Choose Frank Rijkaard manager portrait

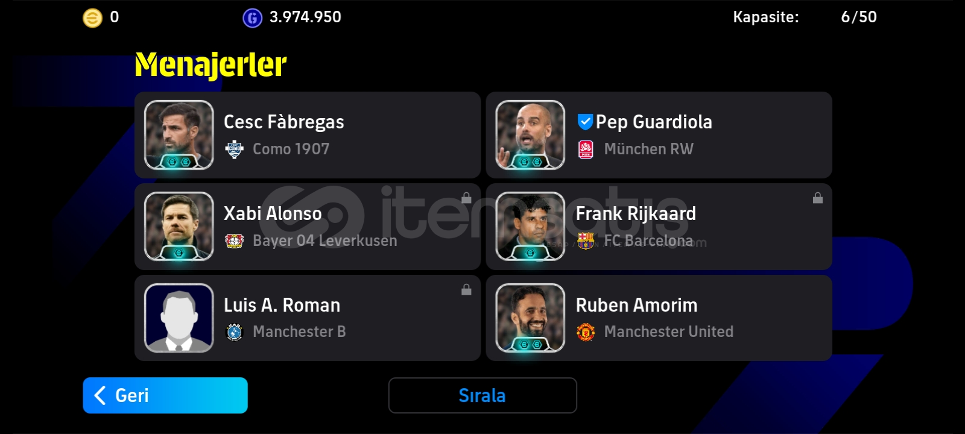point(530,227)
